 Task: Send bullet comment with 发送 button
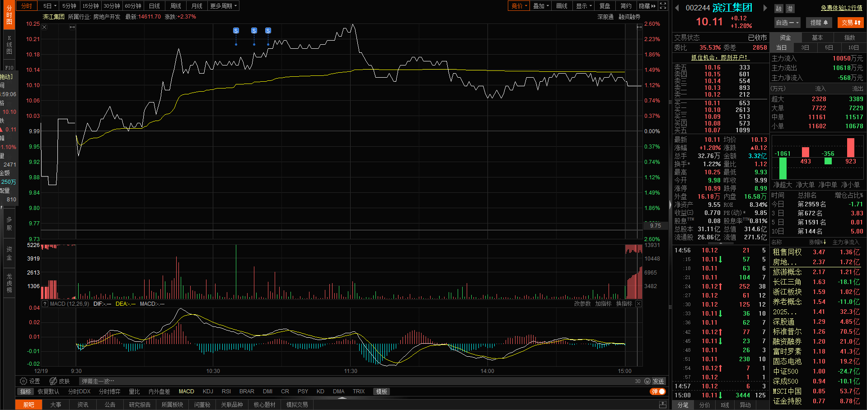point(658,381)
